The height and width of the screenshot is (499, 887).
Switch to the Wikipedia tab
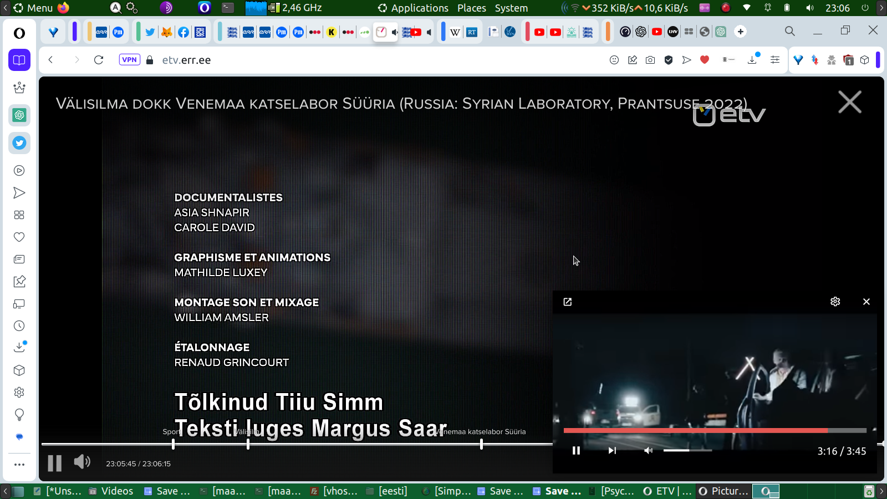click(x=455, y=32)
